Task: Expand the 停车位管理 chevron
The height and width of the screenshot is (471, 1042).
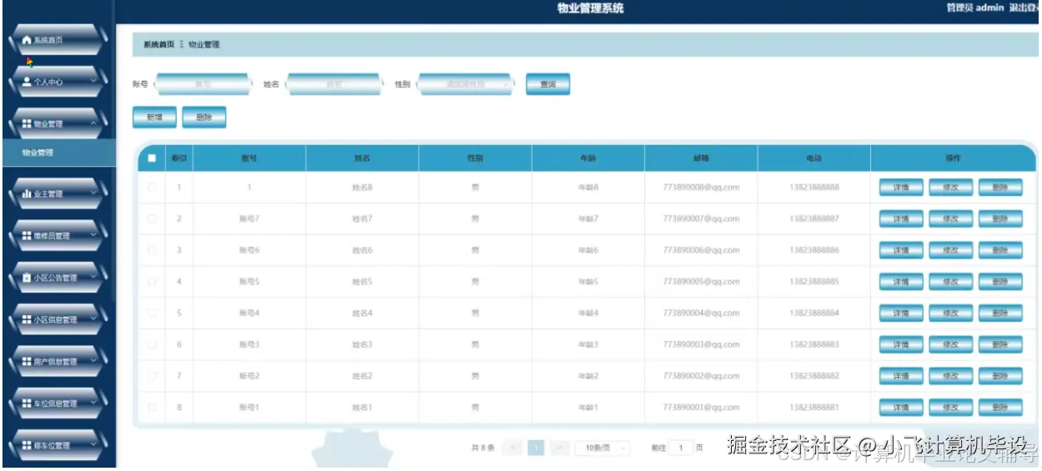Action: click(x=93, y=444)
